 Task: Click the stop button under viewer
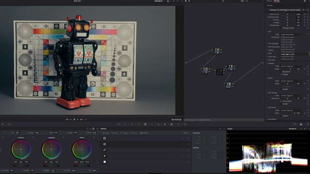(x=74, y=119)
